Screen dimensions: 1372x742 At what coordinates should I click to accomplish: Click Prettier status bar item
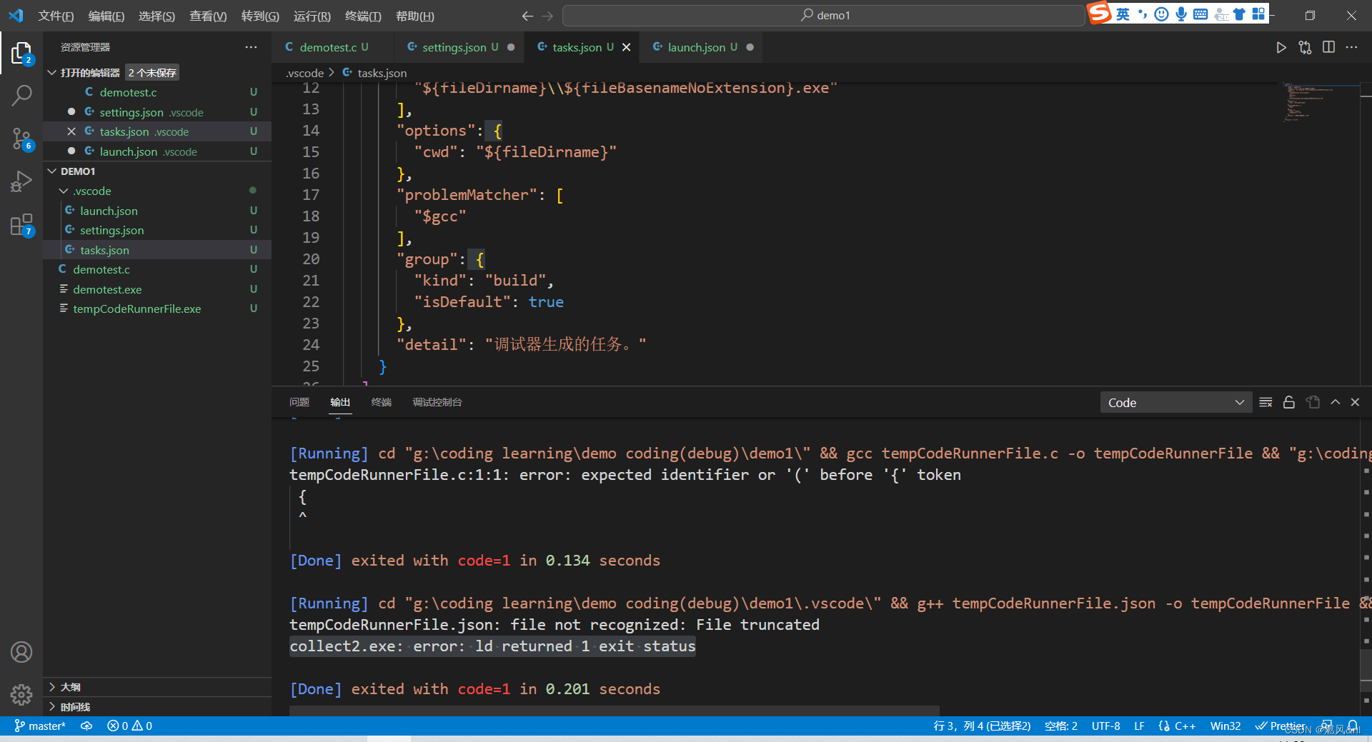click(x=1281, y=726)
